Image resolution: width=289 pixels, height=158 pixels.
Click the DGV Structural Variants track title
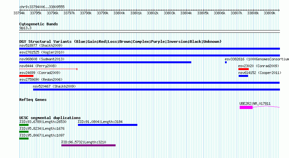point(120,42)
